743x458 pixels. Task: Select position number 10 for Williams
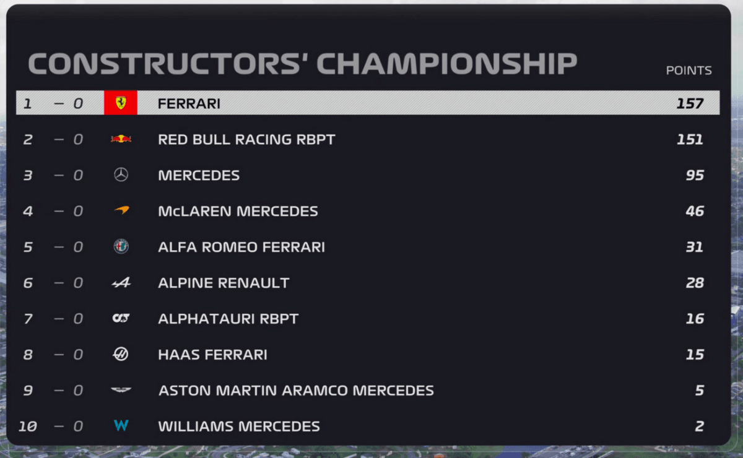pos(27,426)
